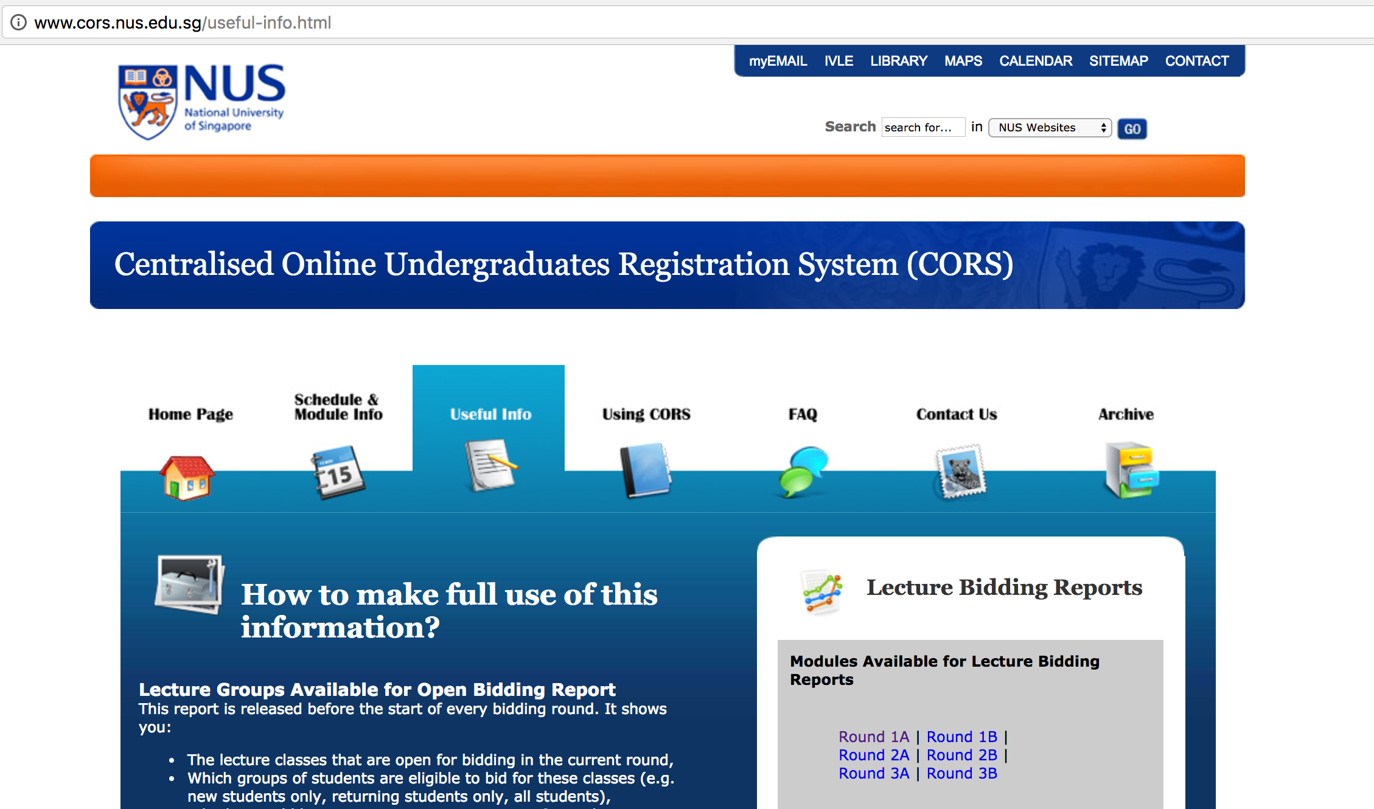
Task: Click the NUS logo
Action: [201, 102]
